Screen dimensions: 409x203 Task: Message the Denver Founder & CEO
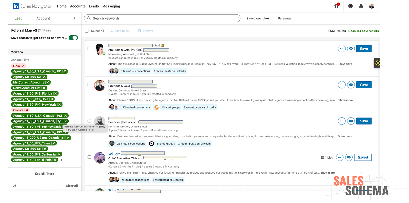click(351, 85)
